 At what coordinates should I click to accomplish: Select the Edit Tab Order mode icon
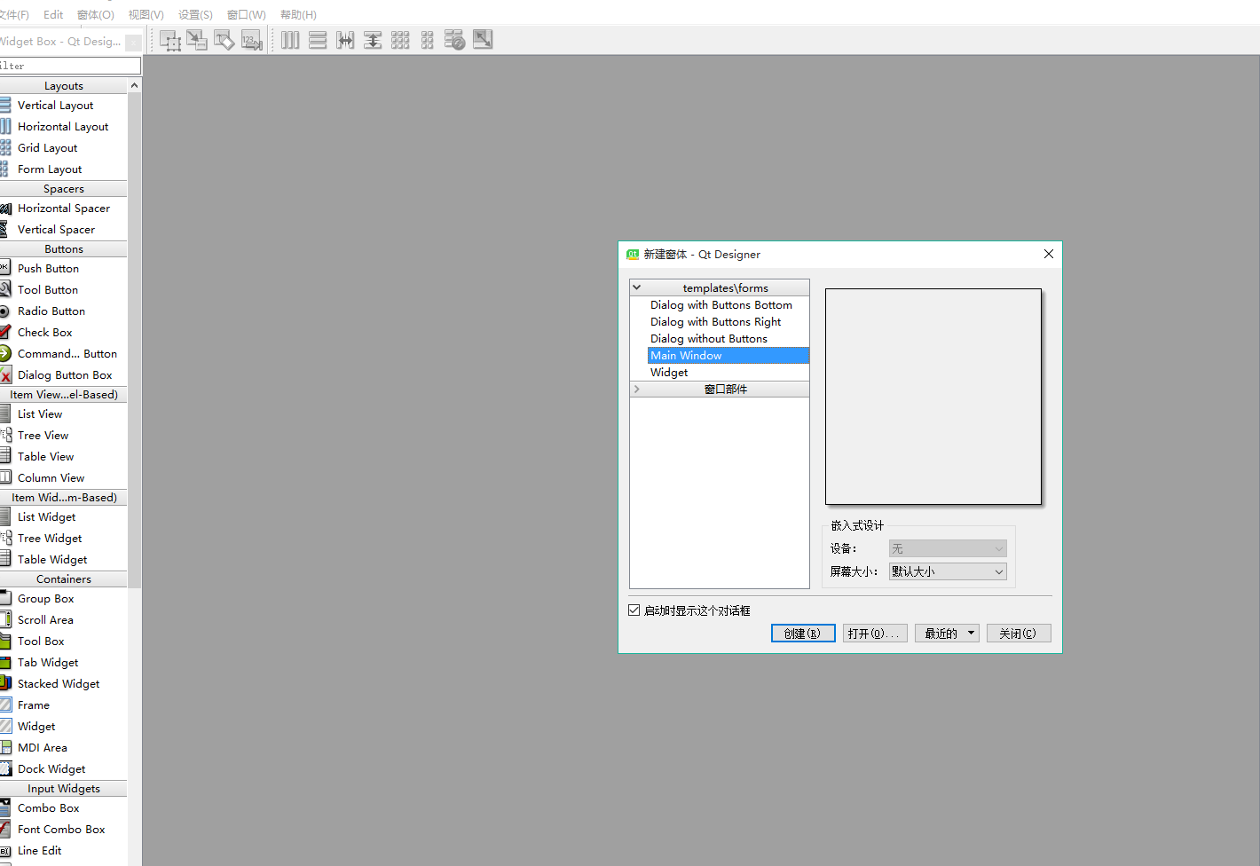251,39
